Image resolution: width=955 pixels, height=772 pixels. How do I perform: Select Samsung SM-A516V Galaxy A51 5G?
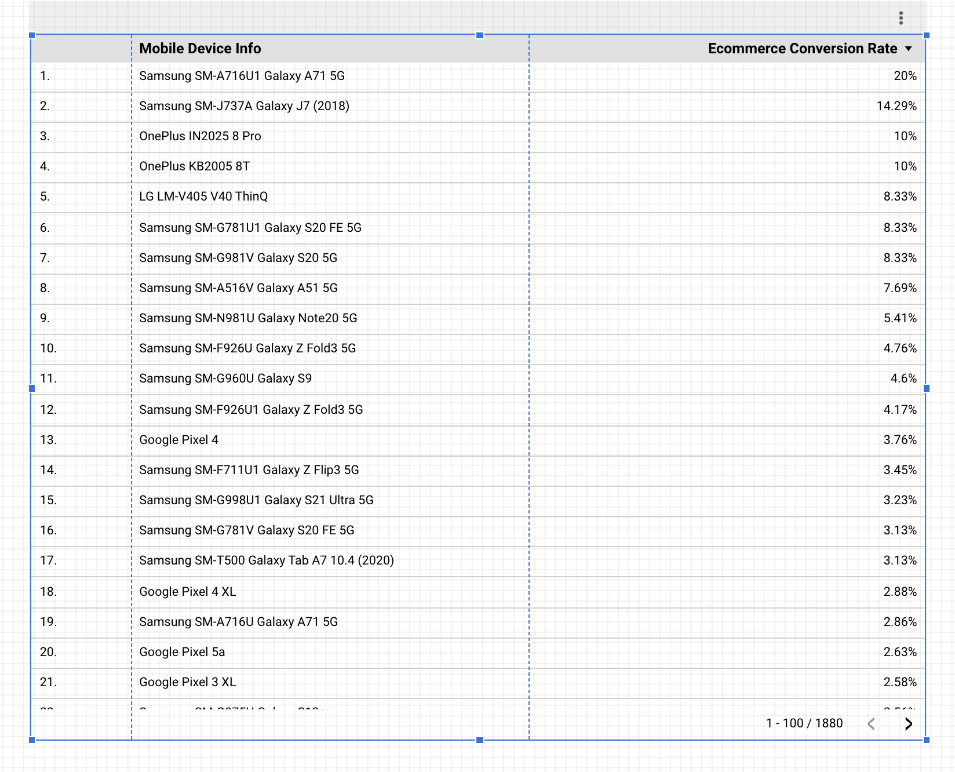coord(478,289)
